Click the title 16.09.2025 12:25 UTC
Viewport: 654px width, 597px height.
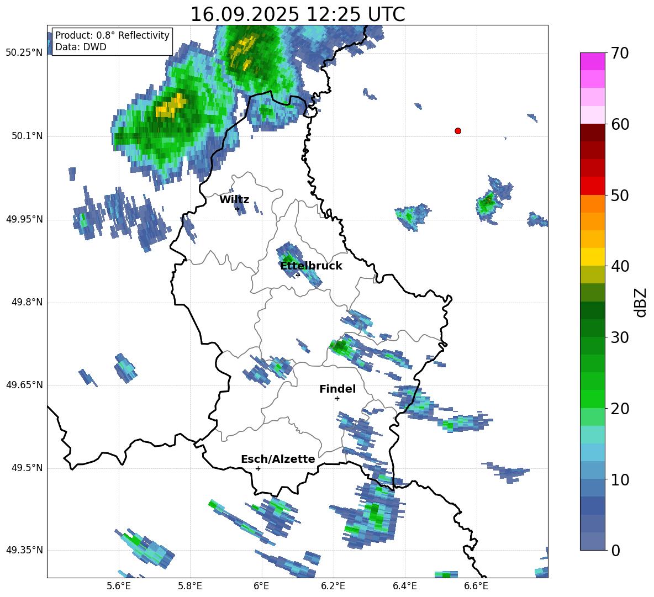coord(298,14)
